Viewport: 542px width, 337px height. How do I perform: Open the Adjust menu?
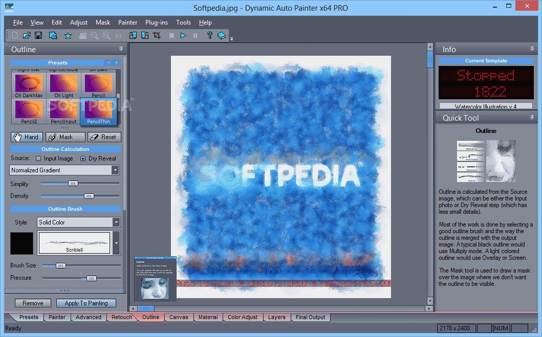[79, 23]
